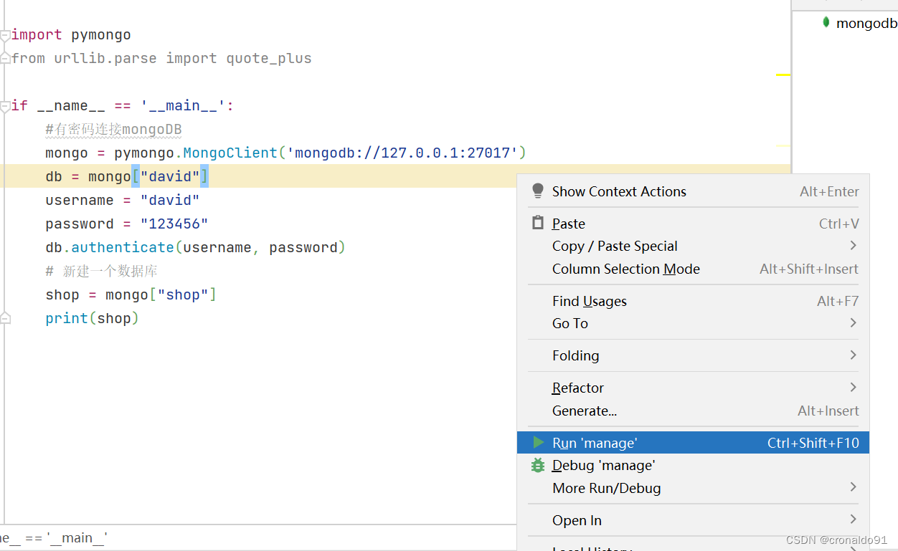Expand the More Run/Debug submenu arrow
Viewport: 898px width, 551px height.
853,487
